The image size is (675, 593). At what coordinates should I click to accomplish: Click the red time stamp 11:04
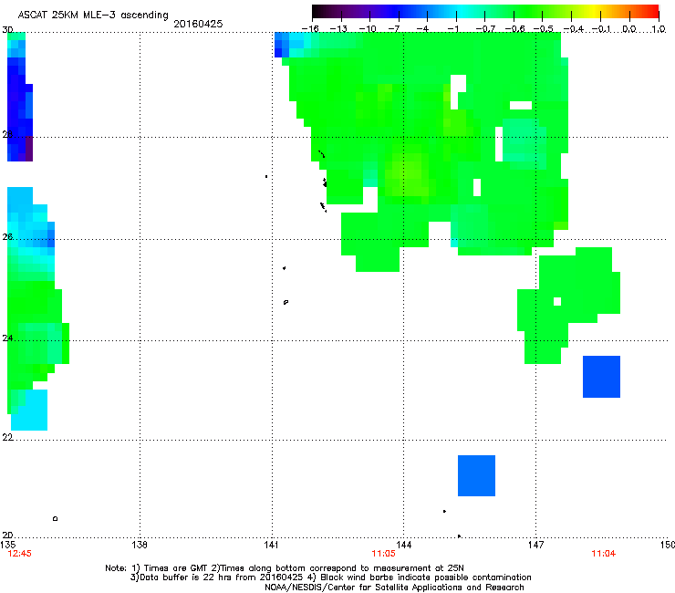coord(603,554)
